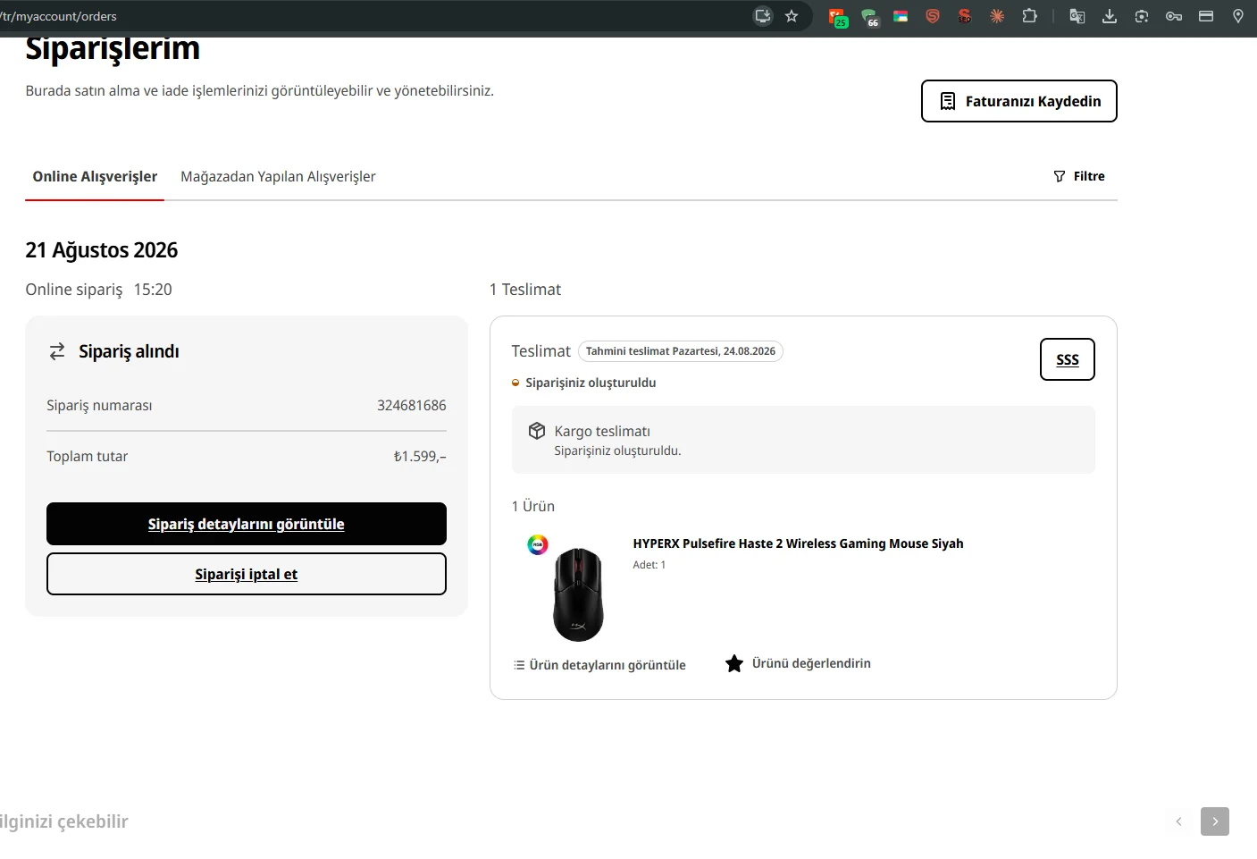Click the arrows icon beside Sipariş alındı

click(57, 351)
